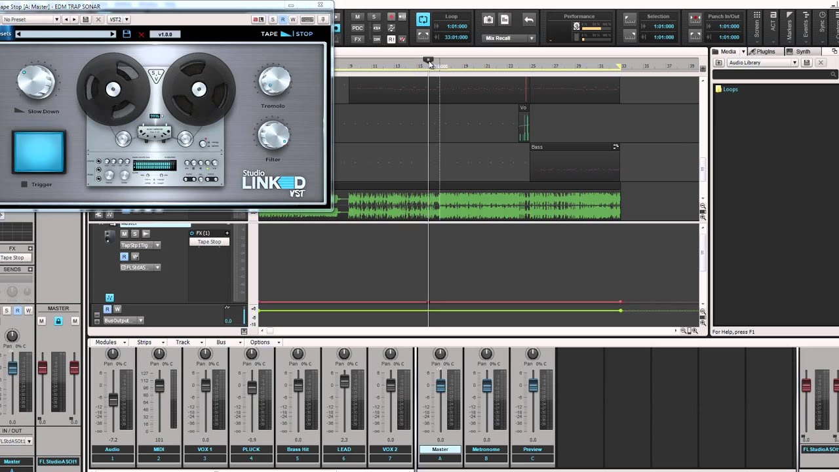Toggle global FX bypass button
This screenshot has height=472, width=839.
[x=357, y=39]
